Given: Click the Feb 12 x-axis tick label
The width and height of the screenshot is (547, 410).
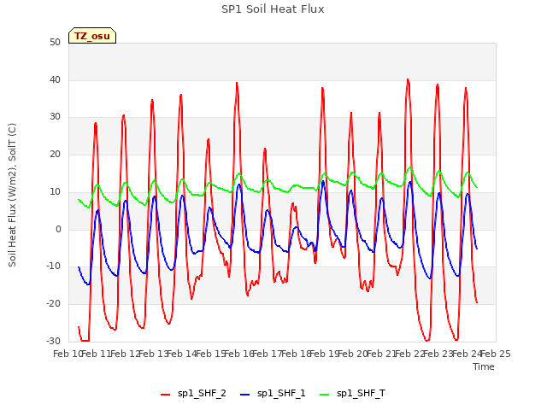Looking at the screenshot, I should click(x=125, y=354).
